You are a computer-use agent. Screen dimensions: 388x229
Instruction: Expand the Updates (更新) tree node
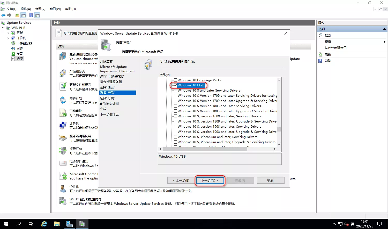(8, 33)
